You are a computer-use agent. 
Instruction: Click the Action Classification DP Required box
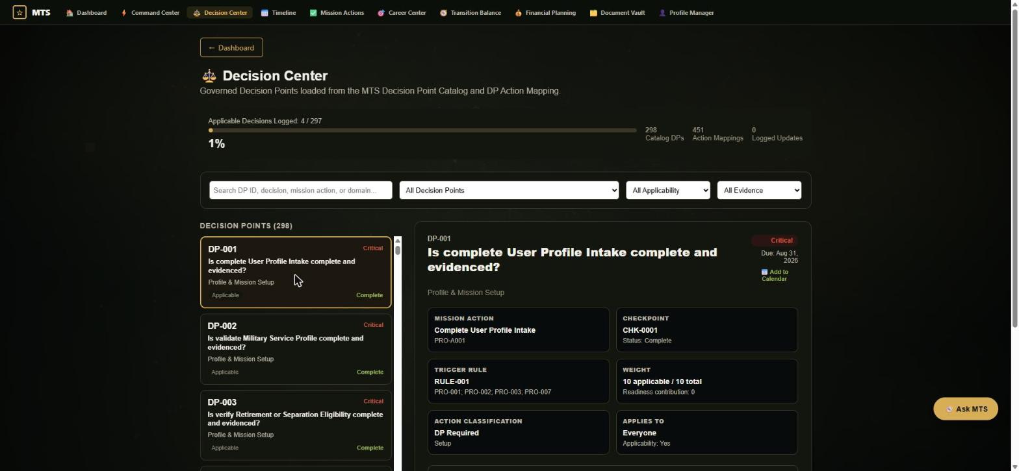click(519, 433)
